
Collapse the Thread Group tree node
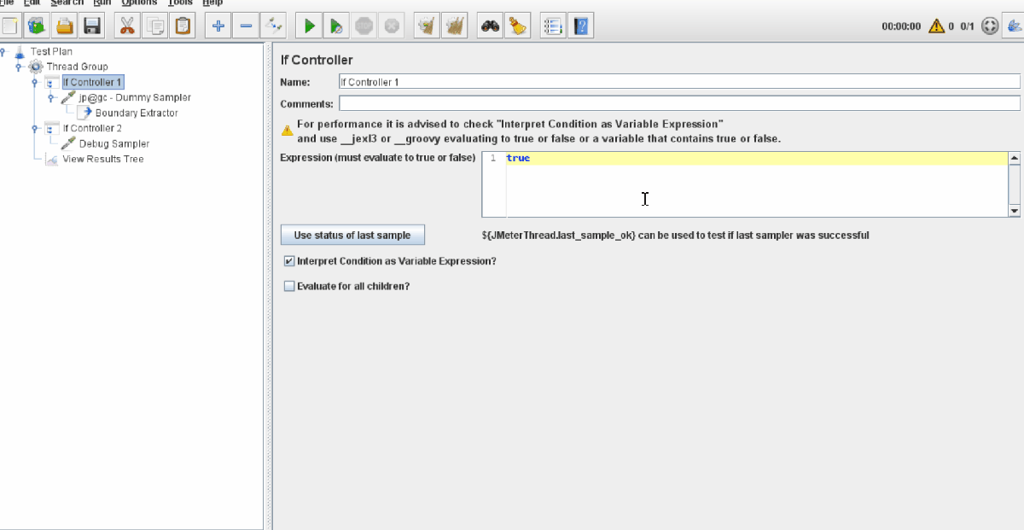point(20,67)
